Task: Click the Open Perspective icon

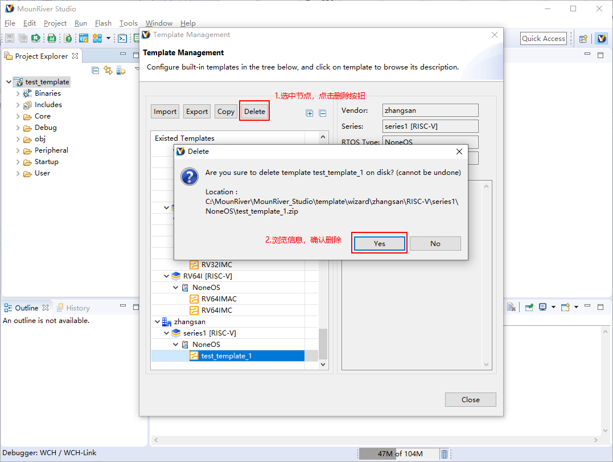Action: (583, 39)
